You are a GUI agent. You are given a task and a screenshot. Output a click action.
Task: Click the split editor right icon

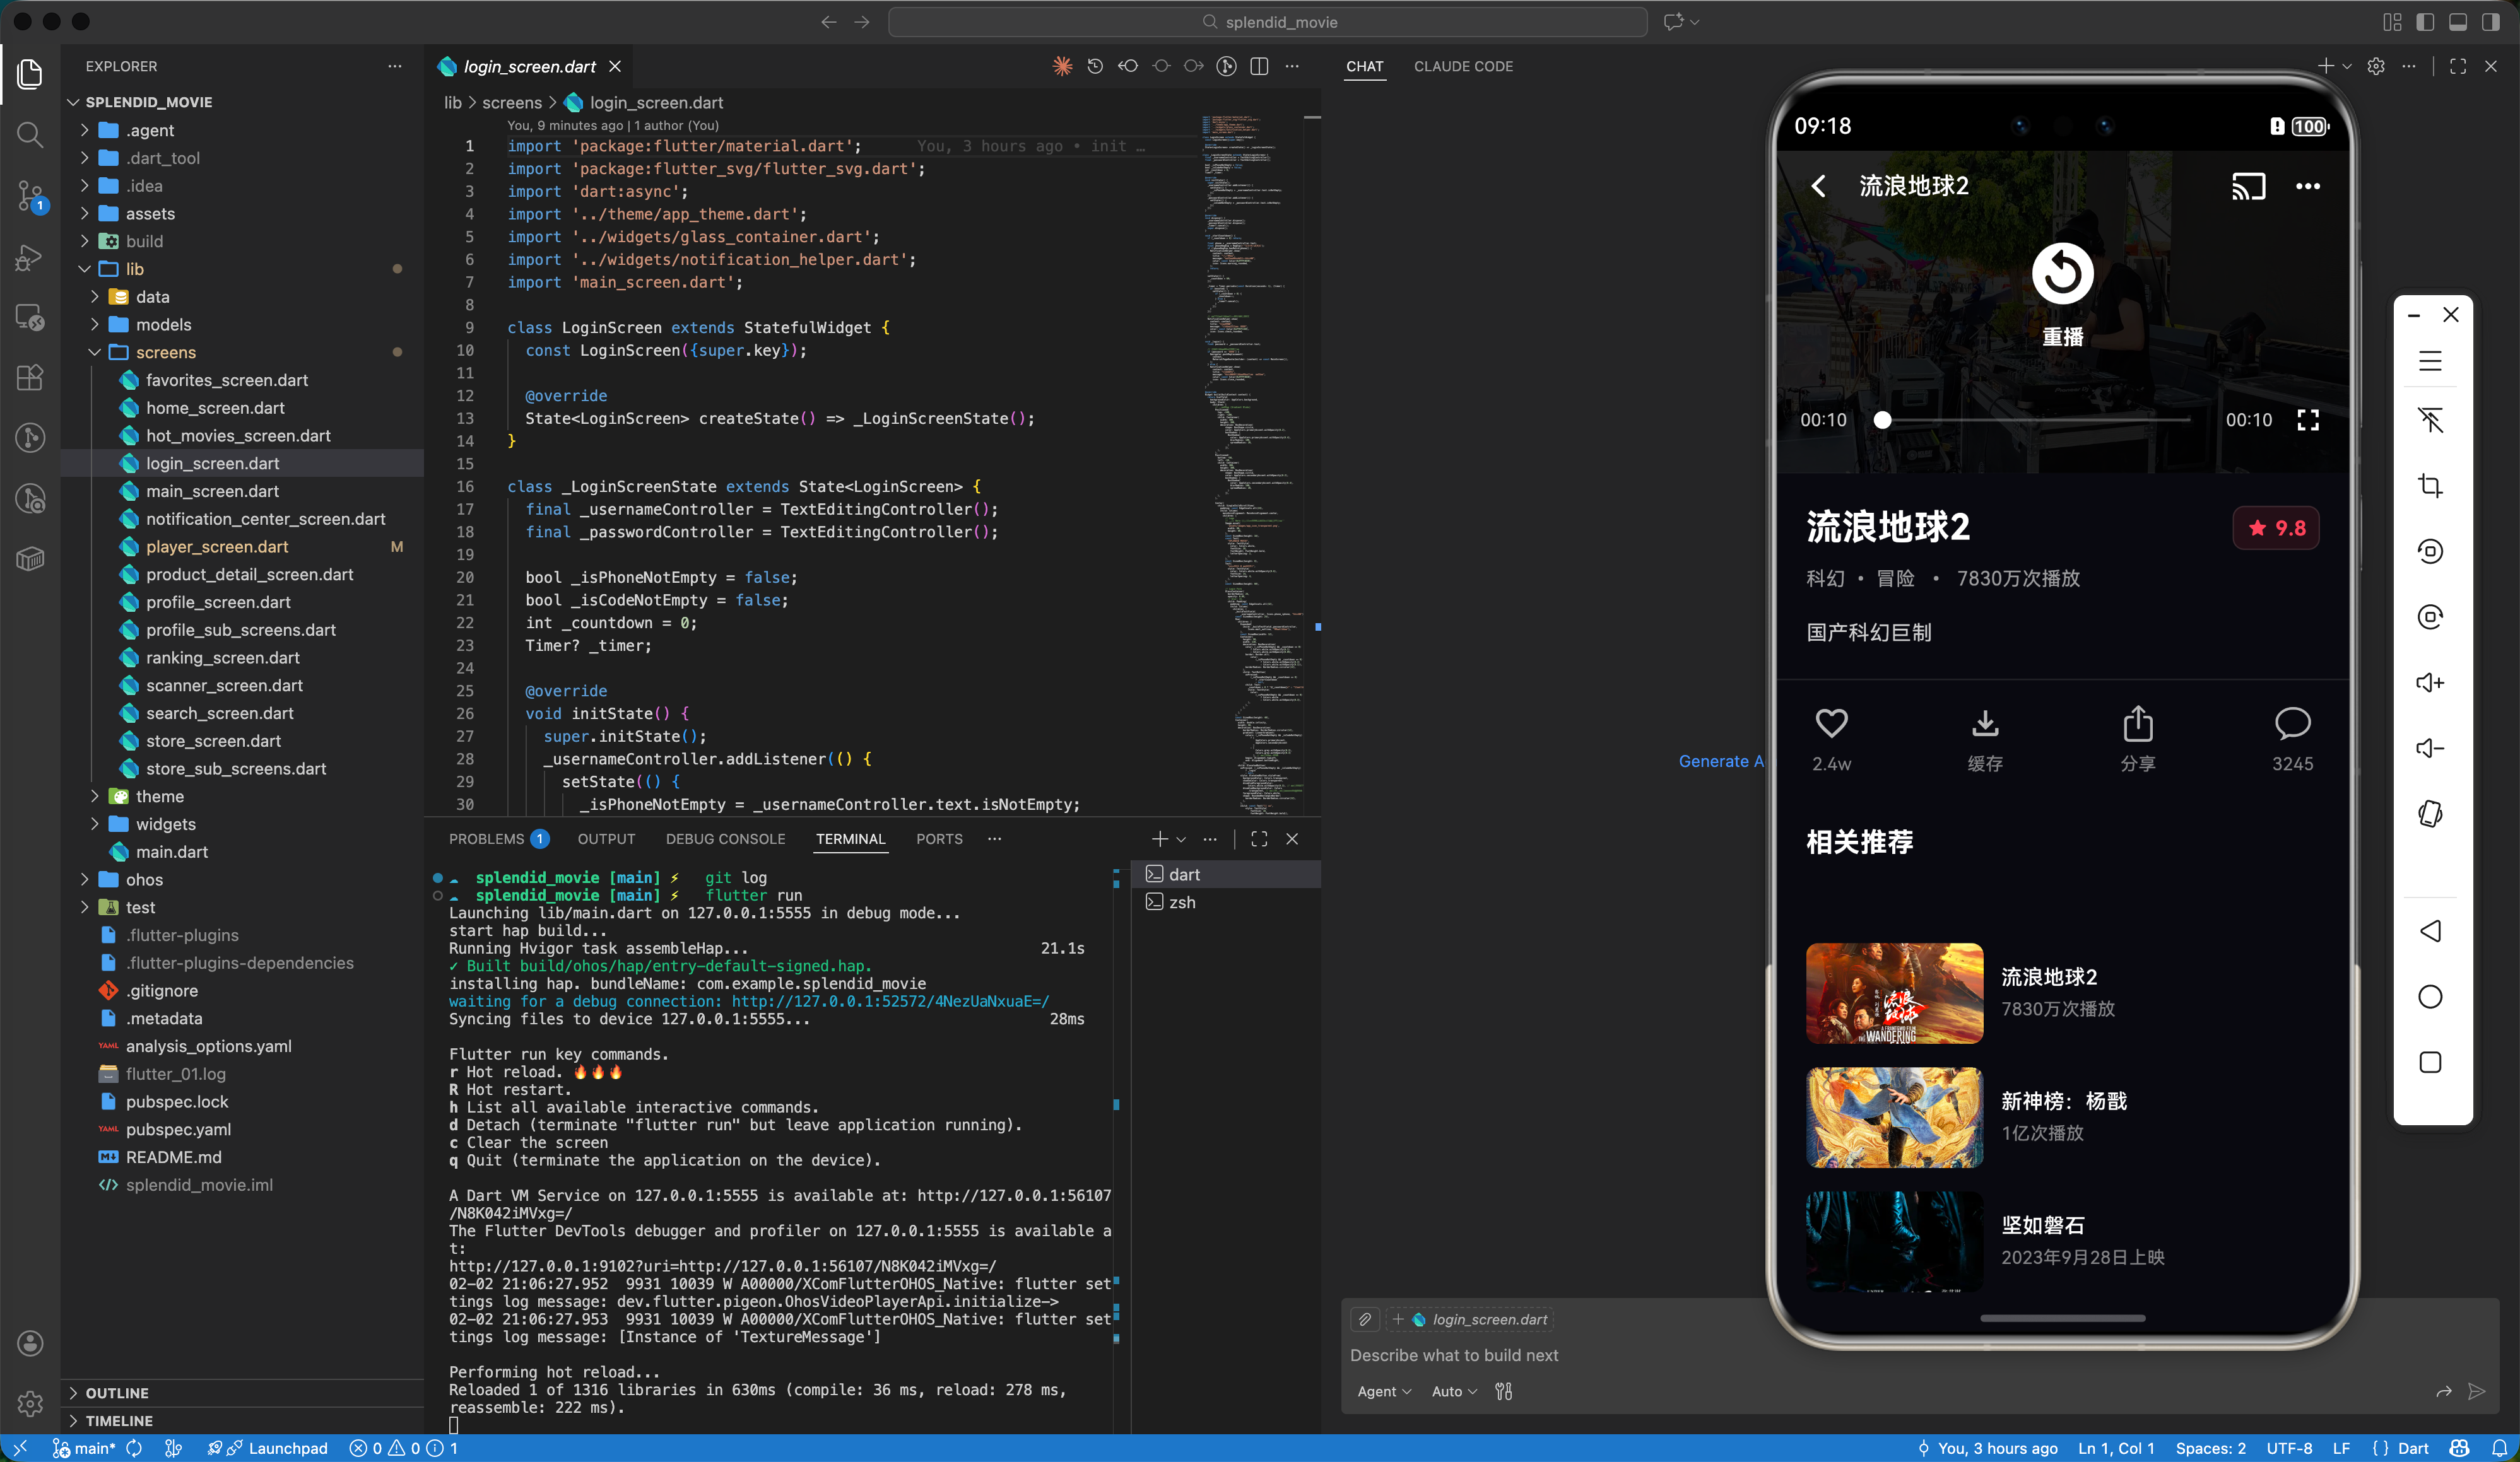point(1259,67)
